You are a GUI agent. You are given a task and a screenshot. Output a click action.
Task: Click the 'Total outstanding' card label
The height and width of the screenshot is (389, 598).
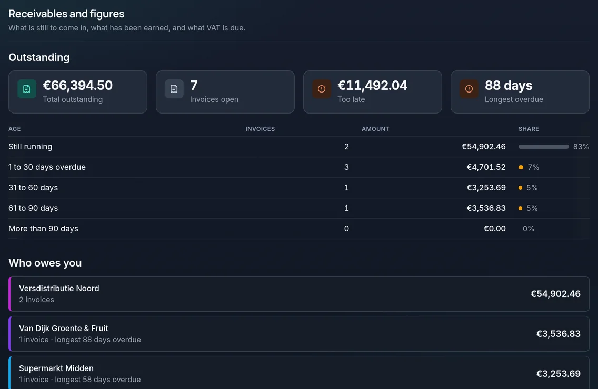tap(73, 99)
